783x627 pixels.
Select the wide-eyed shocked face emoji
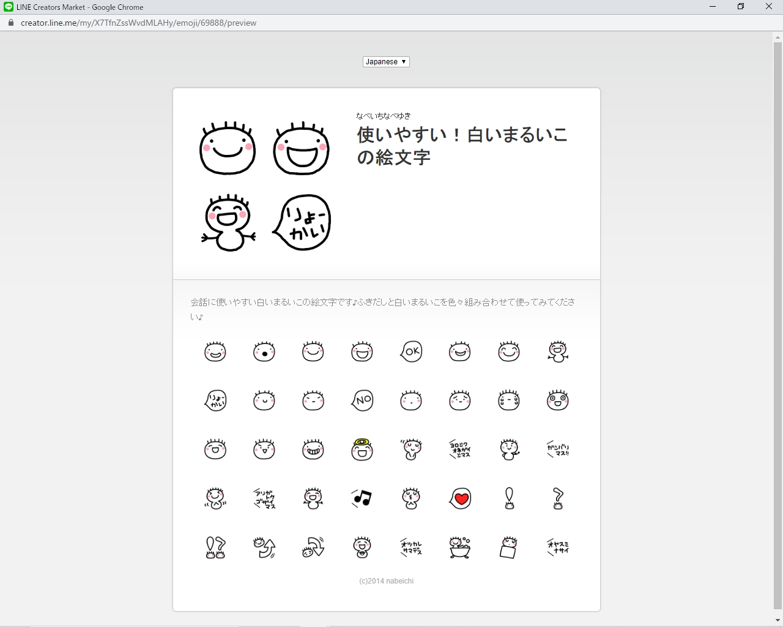click(558, 400)
